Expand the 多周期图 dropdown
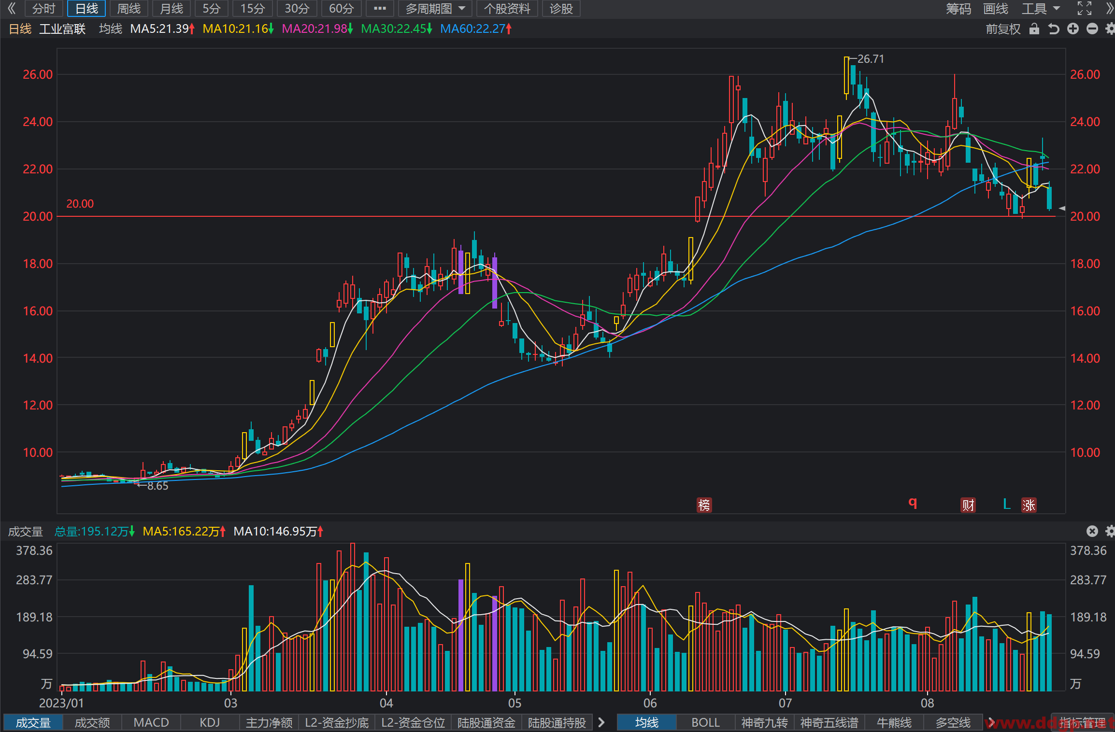Viewport: 1115px width, 732px height. pos(435,9)
